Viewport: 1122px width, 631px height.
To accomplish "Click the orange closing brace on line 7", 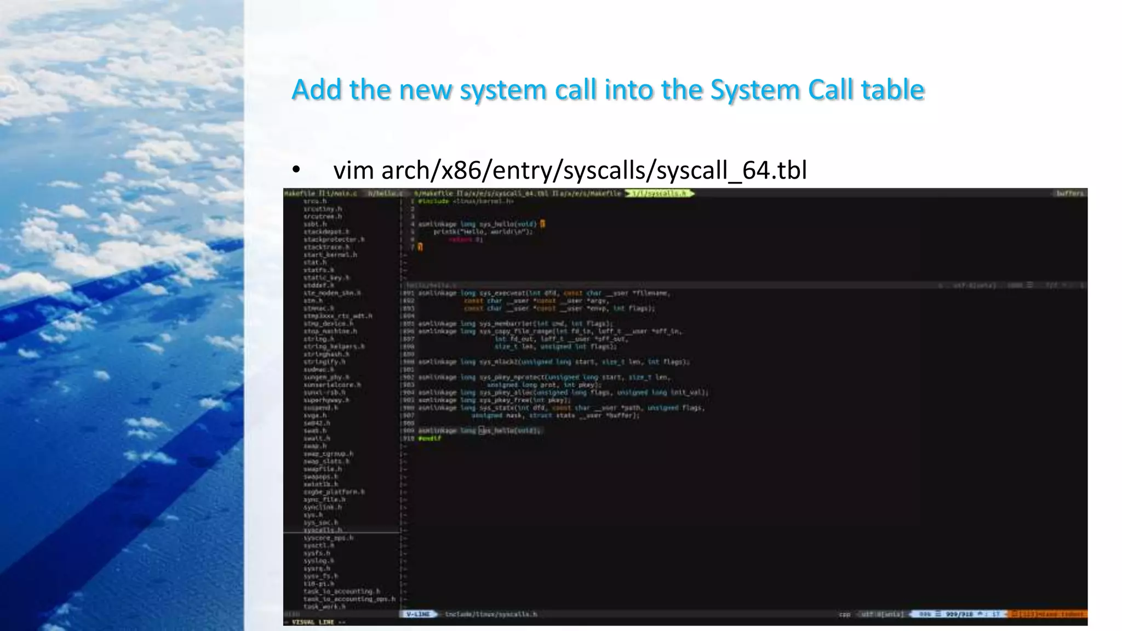I will (420, 247).
